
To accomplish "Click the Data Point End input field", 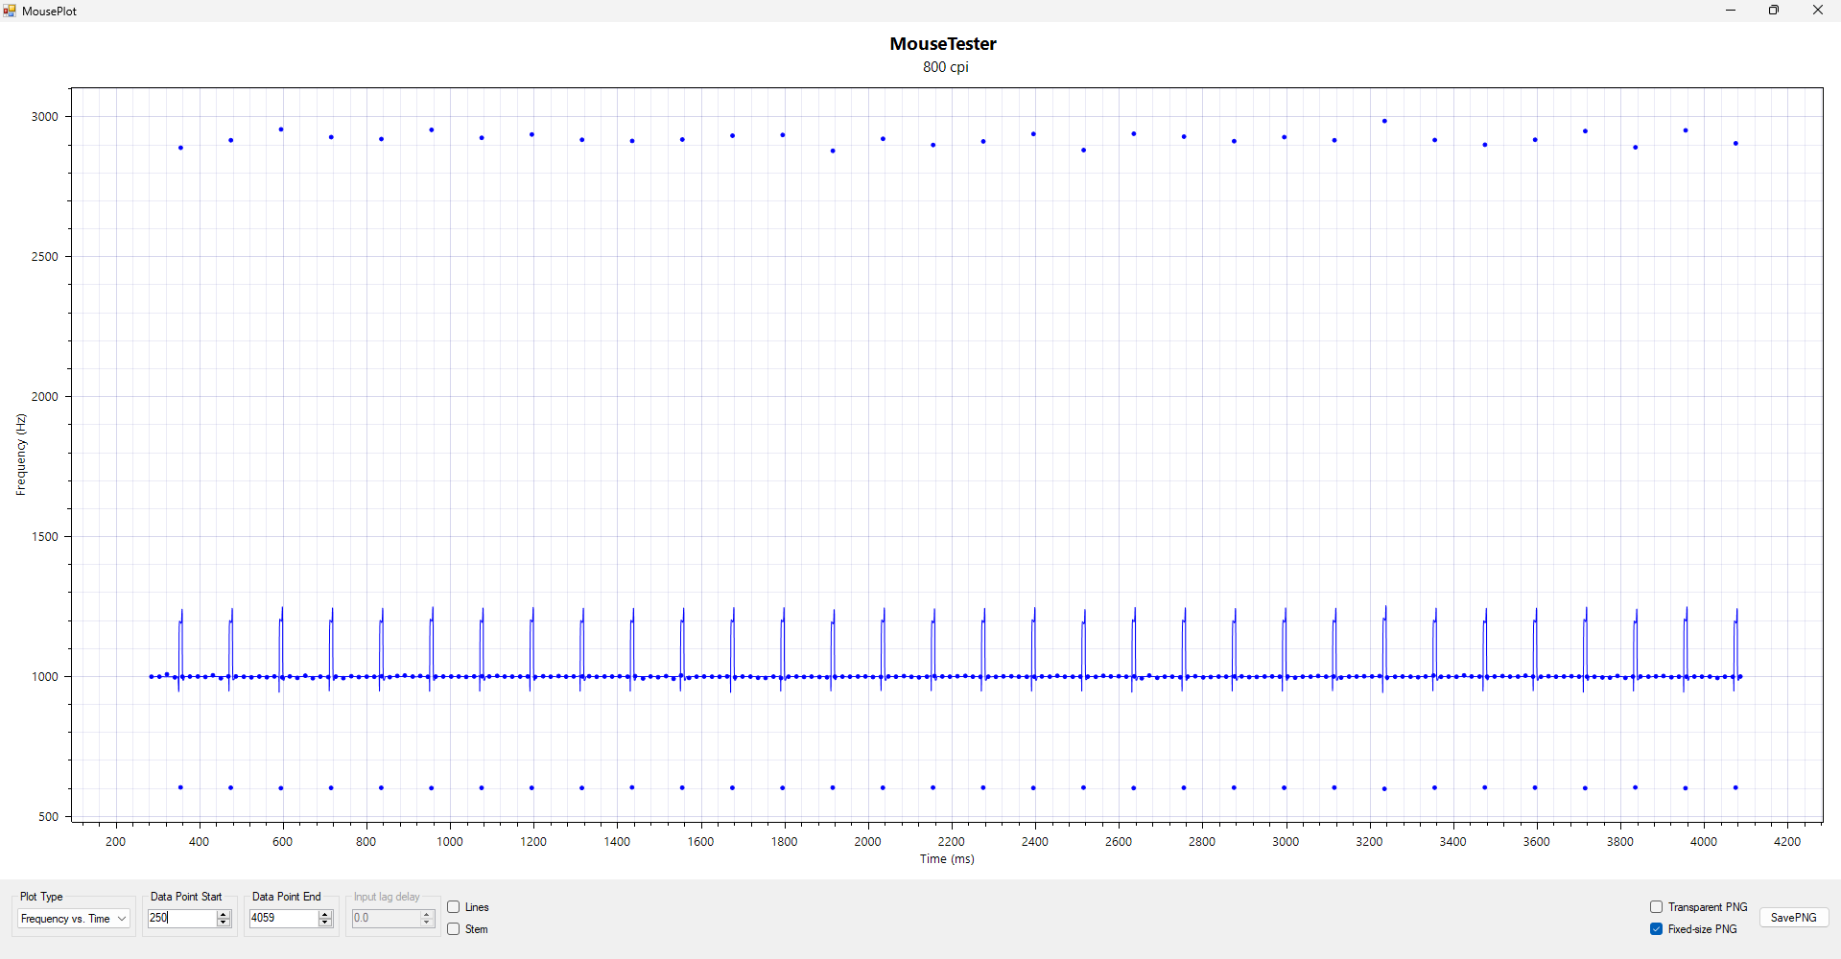I will (283, 918).
